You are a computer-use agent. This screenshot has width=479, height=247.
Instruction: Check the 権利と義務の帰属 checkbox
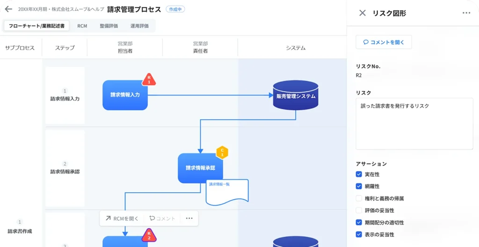point(359,198)
